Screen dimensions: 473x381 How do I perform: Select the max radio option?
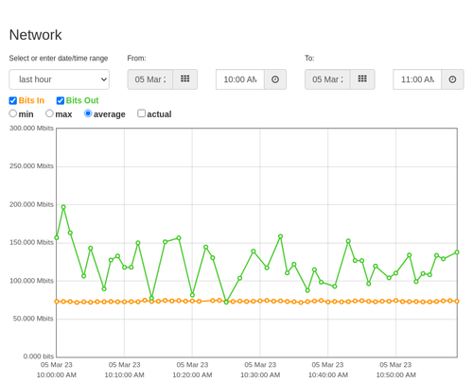pyautogui.click(x=49, y=113)
